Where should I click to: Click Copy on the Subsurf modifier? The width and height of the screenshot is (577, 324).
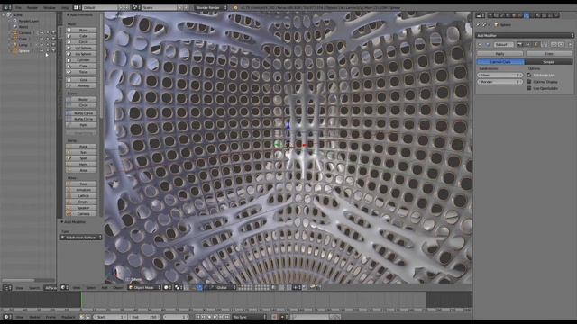coord(549,54)
